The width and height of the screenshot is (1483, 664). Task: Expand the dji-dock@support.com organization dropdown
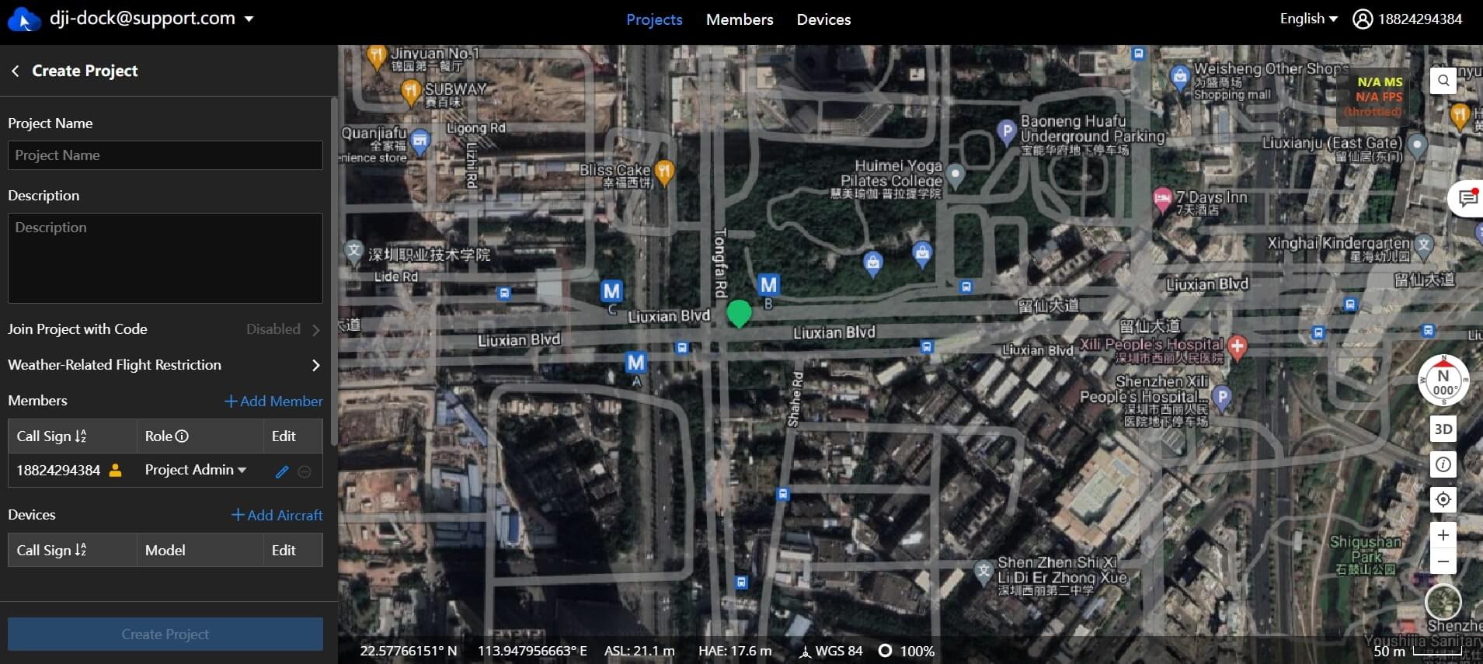249,19
